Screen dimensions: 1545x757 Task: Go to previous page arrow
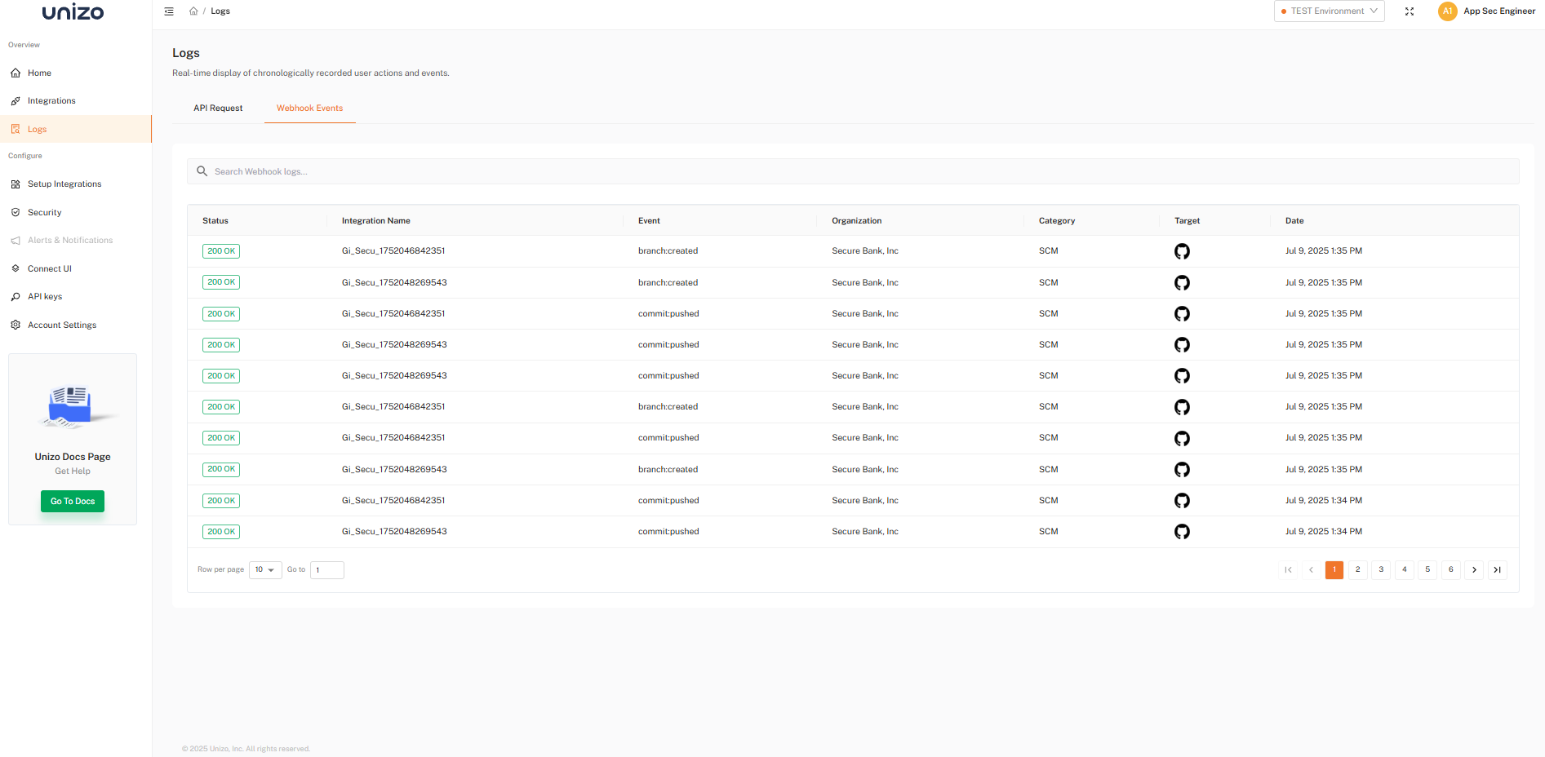point(1312,570)
